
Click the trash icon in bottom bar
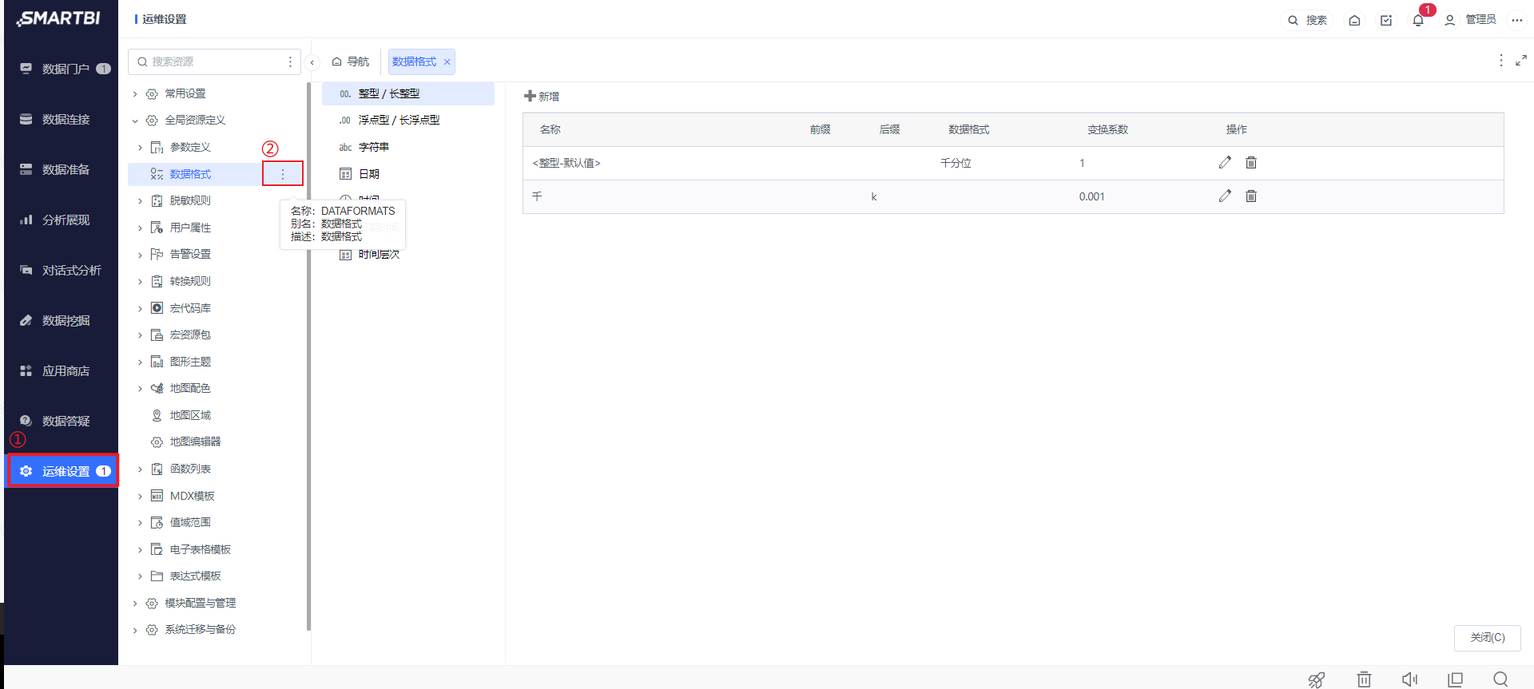(x=1364, y=679)
